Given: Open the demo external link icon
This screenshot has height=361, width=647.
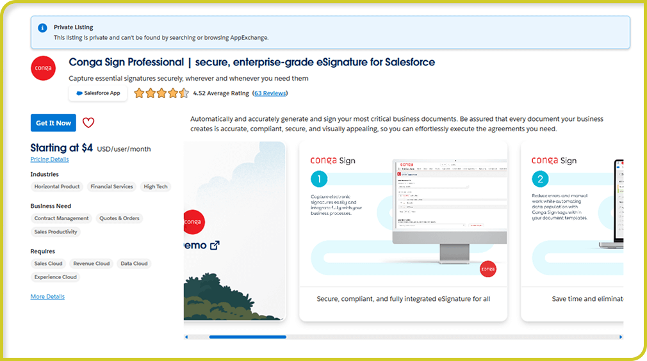Looking at the screenshot, I should [215, 245].
